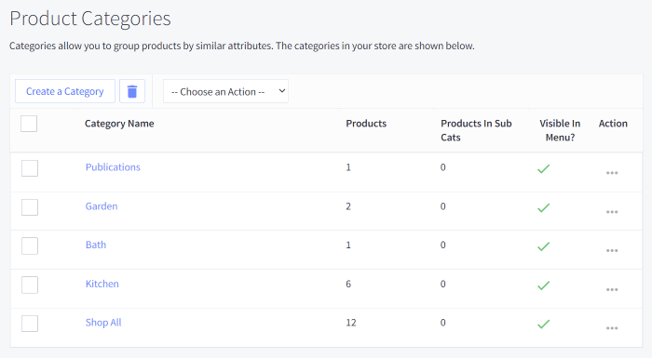Check the Publications row checkbox
Image resolution: width=652 pixels, height=358 pixels.
[30, 168]
